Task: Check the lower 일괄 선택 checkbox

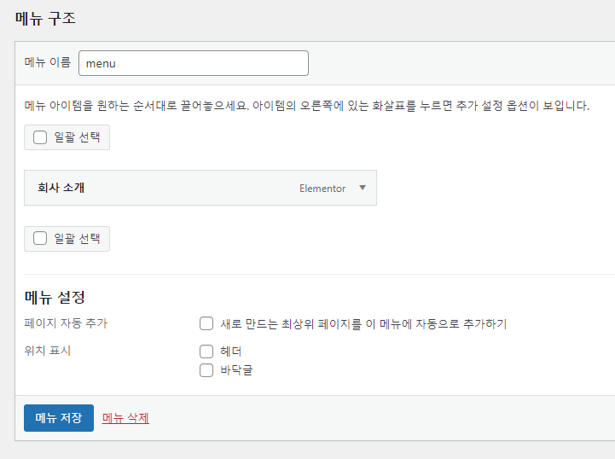Action: (x=40, y=238)
